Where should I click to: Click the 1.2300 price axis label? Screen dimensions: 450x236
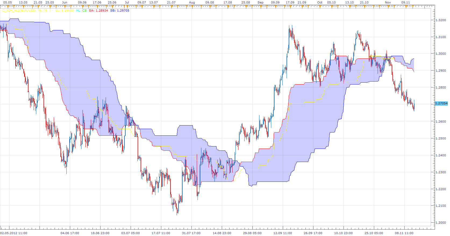[441, 172]
